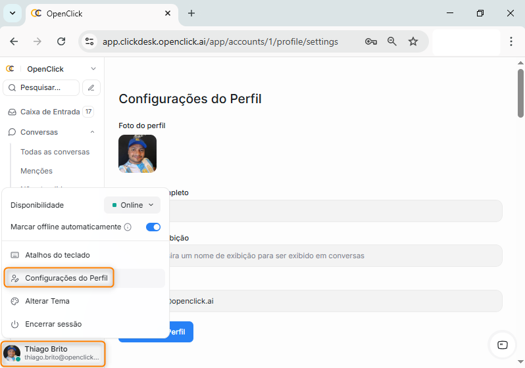The width and height of the screenshot is (525, 368).
Task: Click the info icon beside Marcar offline automaticamente
Action: [128, 227]
